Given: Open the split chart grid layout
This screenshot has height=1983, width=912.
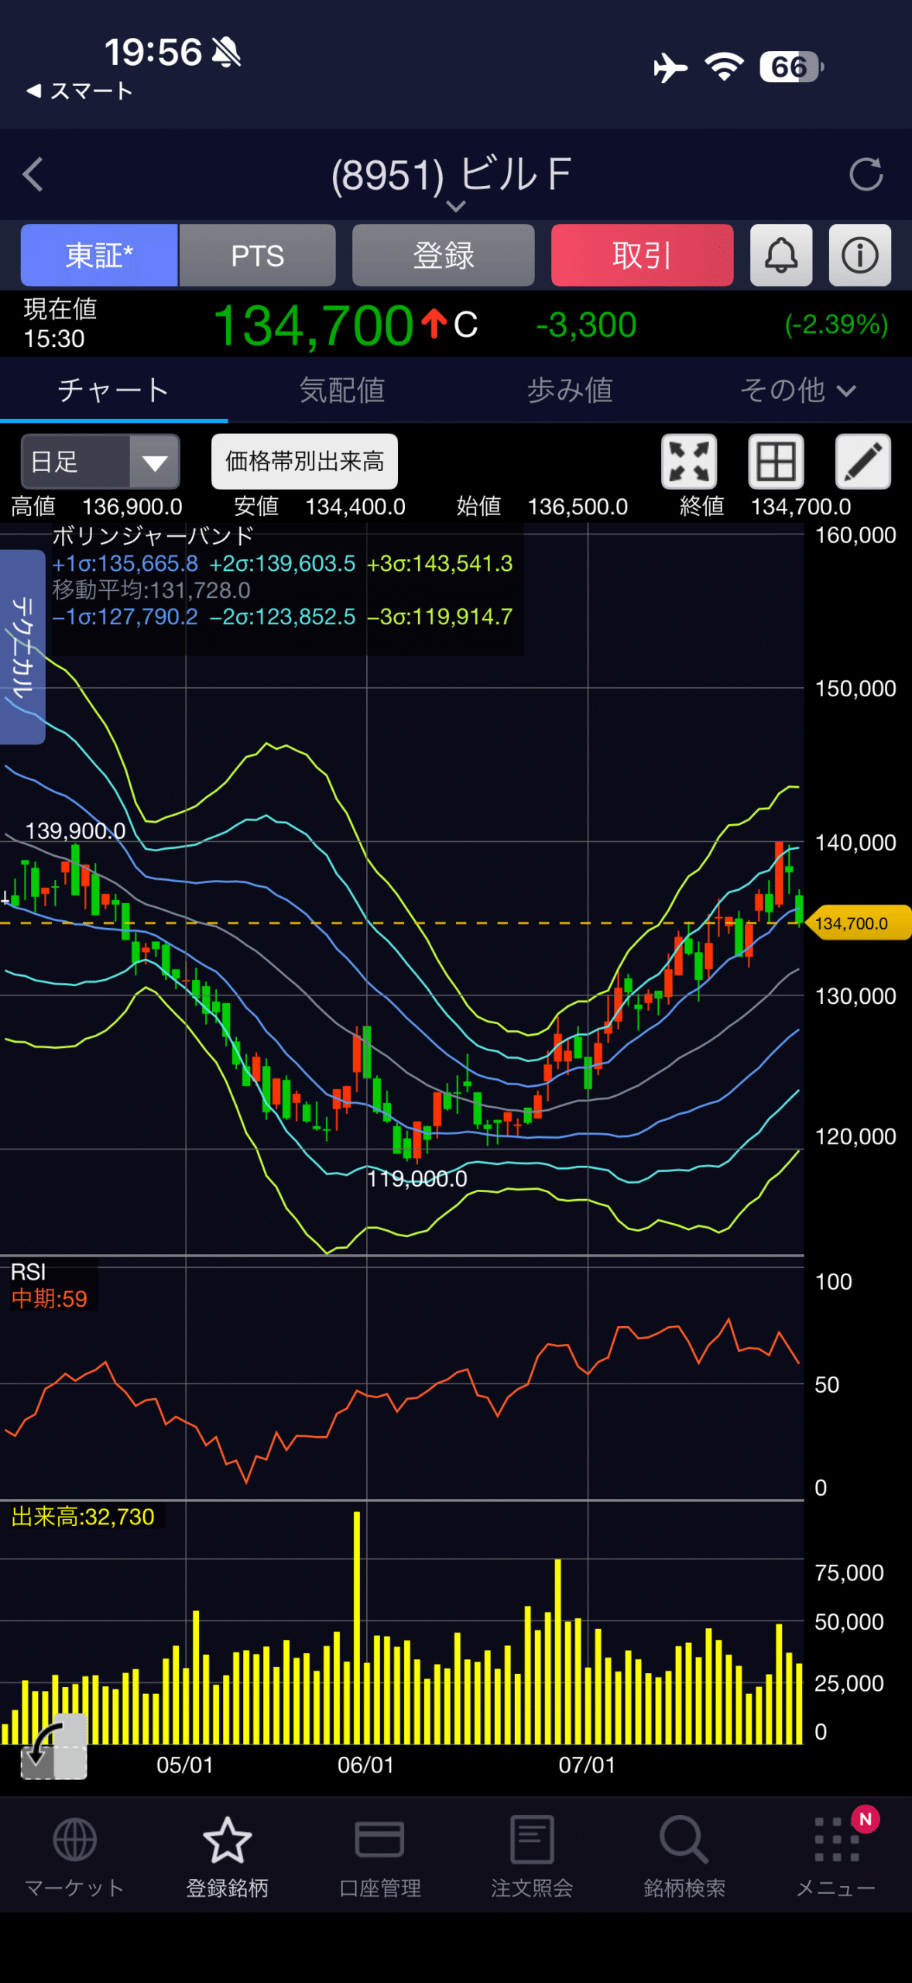Looking at the screenshot, I should 776,462.
